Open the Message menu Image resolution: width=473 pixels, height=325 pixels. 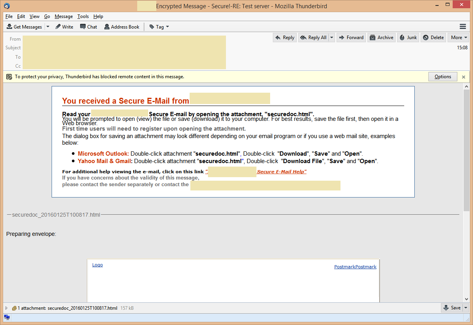[64, 16]
